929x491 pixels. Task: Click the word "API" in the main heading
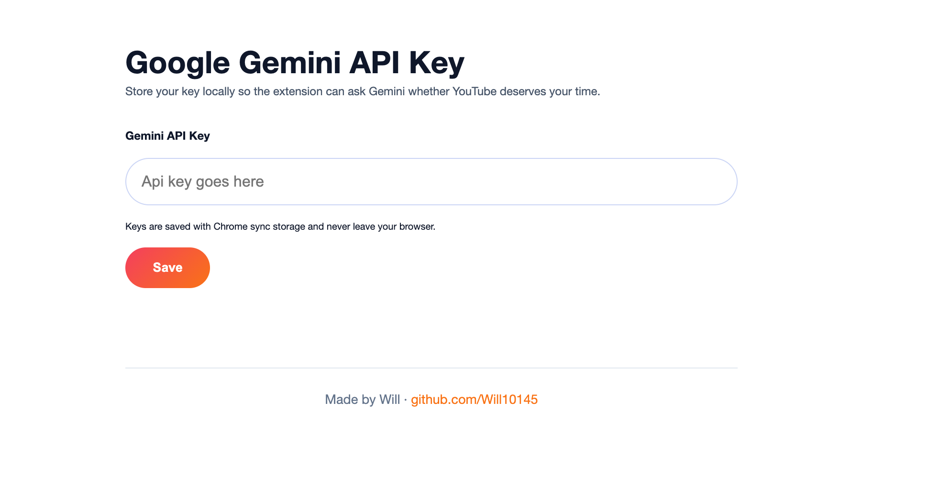374,63
